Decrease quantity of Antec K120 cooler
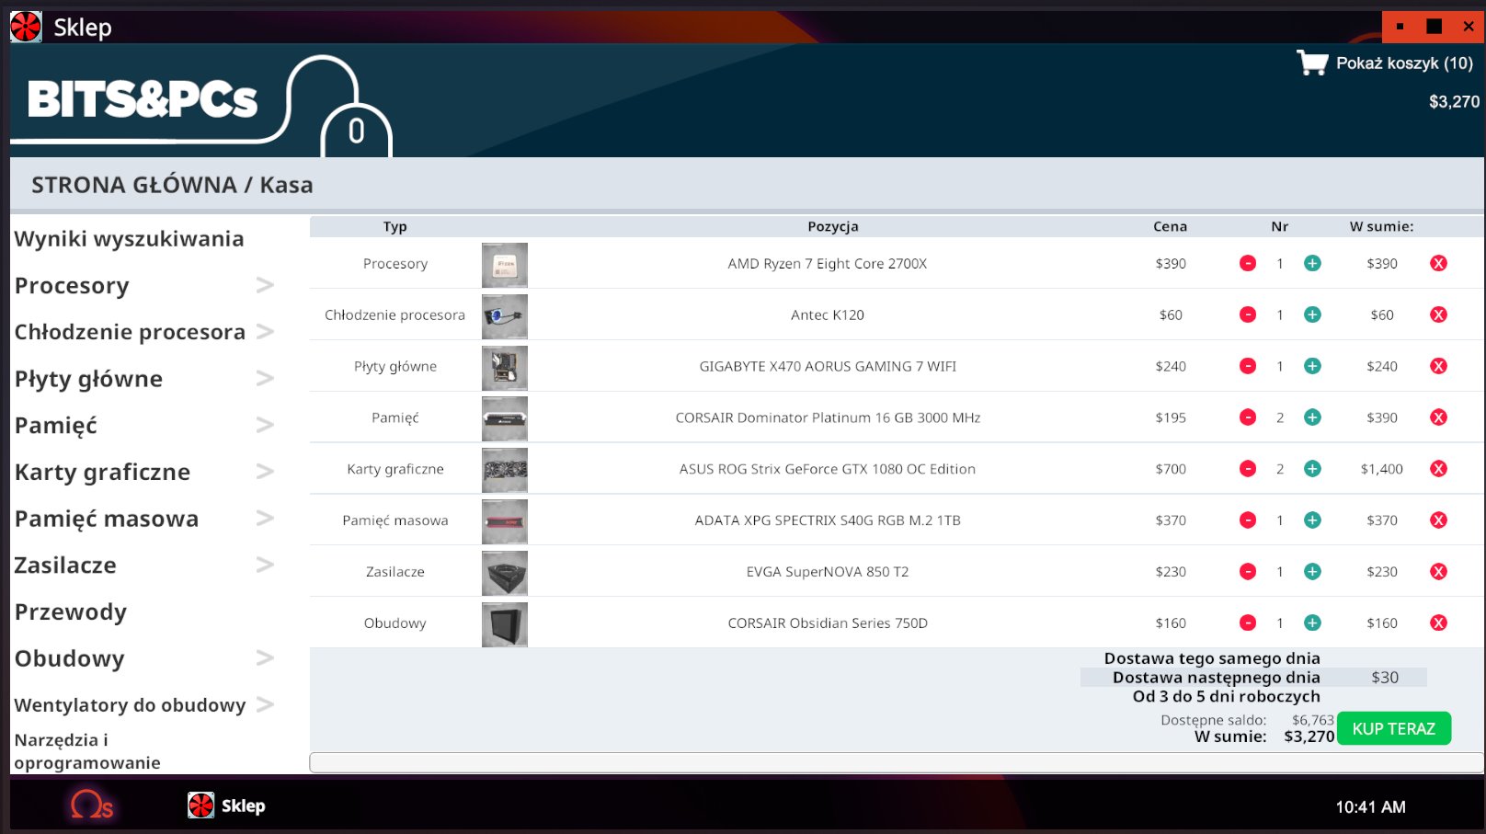The image size is (1486, 834). point(1248,315)
